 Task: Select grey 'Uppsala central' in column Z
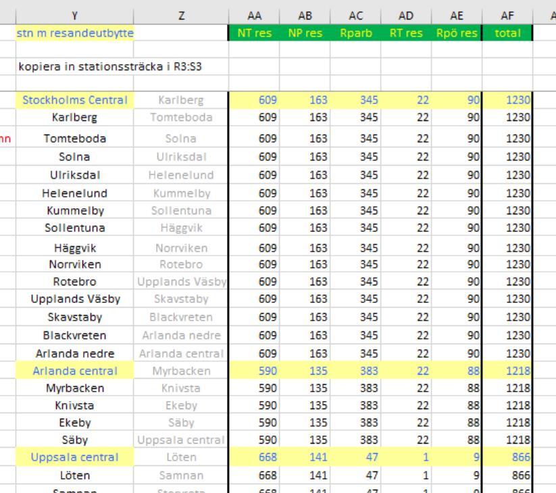click(181, 440)
